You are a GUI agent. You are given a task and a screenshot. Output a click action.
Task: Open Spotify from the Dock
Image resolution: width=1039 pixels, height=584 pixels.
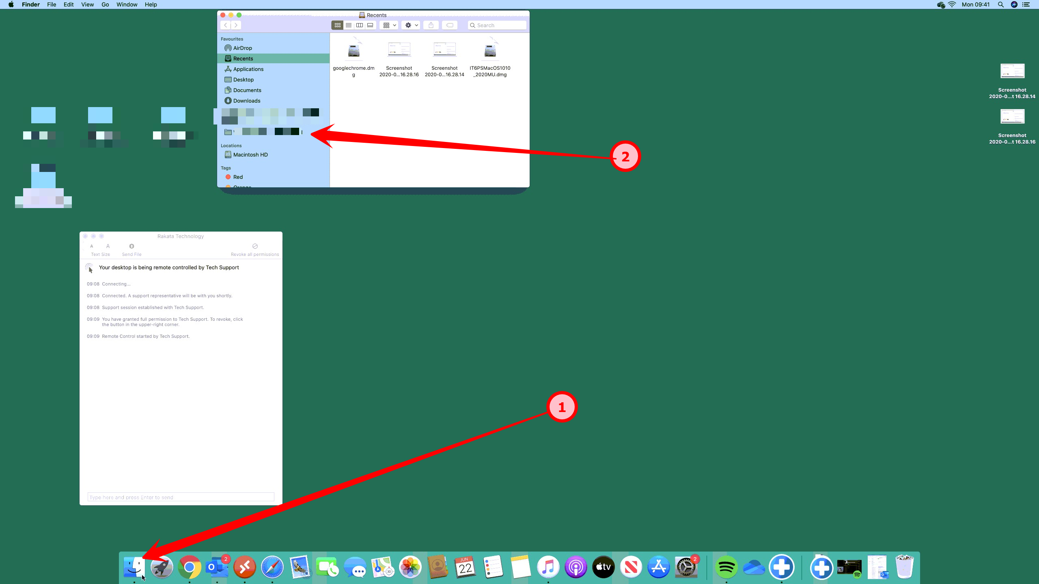(726, 567)
